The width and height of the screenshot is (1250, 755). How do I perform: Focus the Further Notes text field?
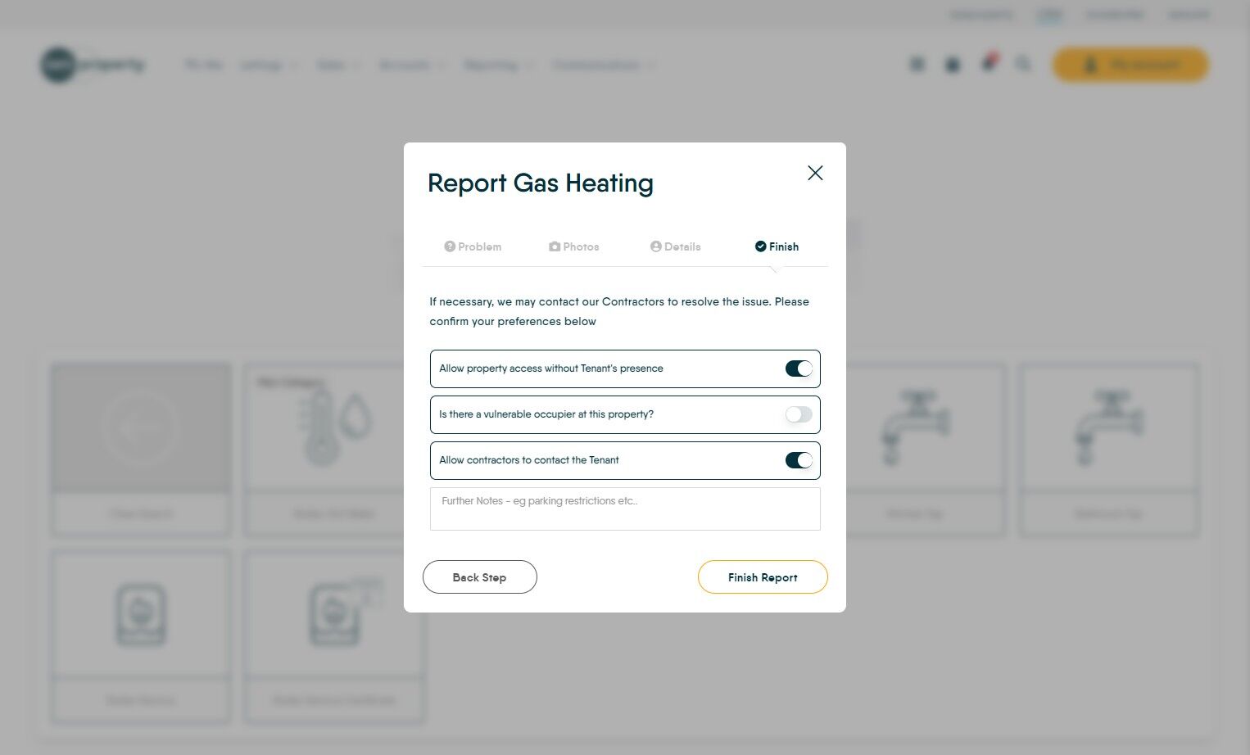click(x=625, y=509)
